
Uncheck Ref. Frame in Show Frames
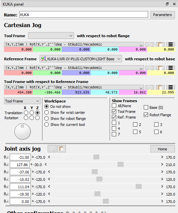click(x=114, y=117)
